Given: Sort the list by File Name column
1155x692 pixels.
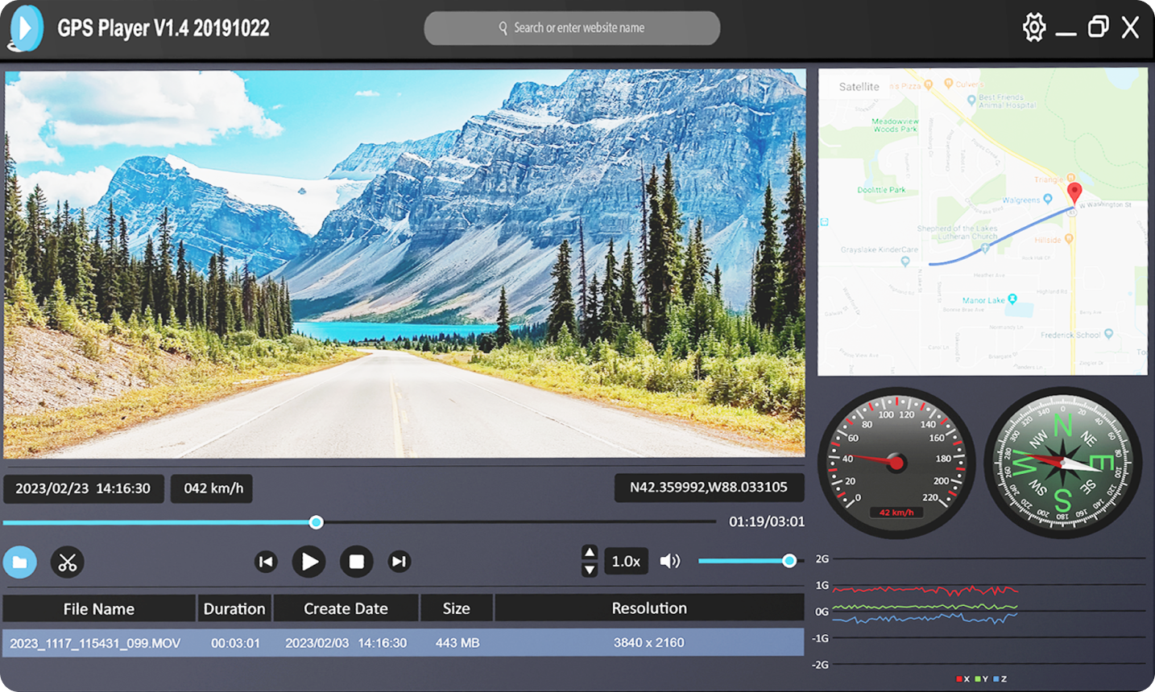Looking at the screenshot, I should point(99,608).
